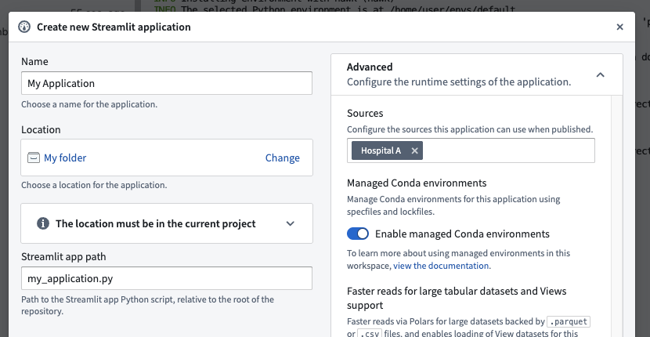The height and width of the screenshot is (337, 650).
Task: Open the My folder location link
Action: 65,158
